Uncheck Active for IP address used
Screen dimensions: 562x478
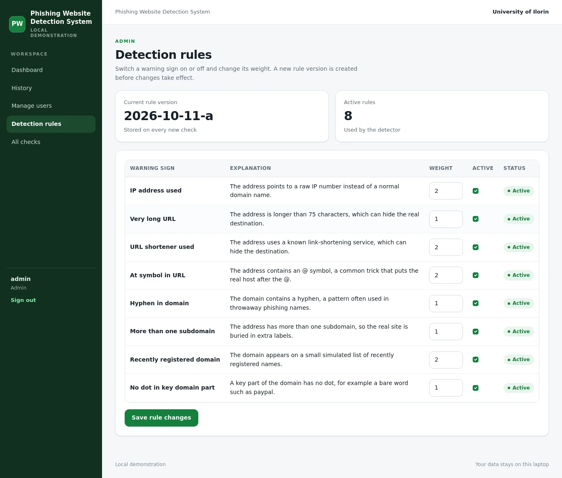[x=476, y=191]
